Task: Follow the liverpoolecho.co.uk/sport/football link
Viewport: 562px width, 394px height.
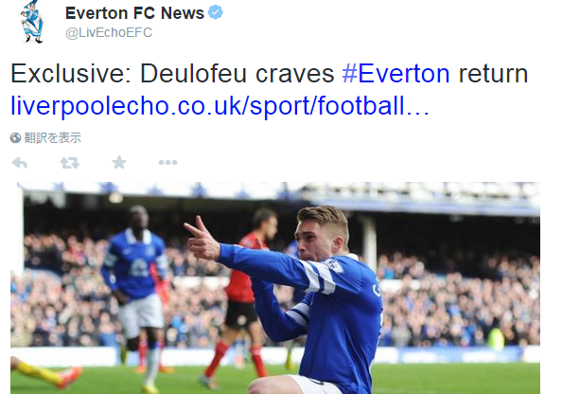Action: tap(220, 106)
